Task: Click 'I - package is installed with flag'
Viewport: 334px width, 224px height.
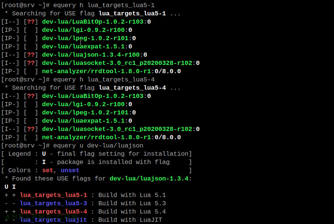Action: click(x=106, y=162)
